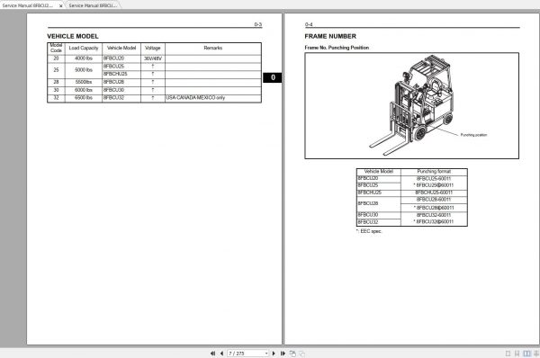This screenshot has width=540, height=358.
Task: Click 'USA CANADA MEXICO only' remark
Action: 195,98
